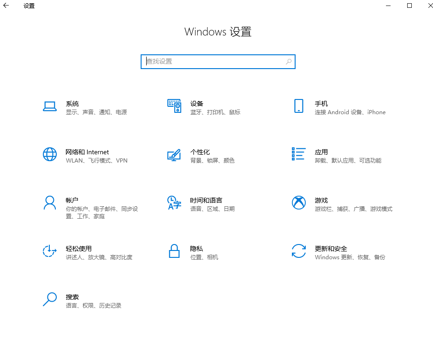Screen dimensions: 433x361
Task: Click description 连接 Android 设备、iPhone
Action: (x=350, y=112)
